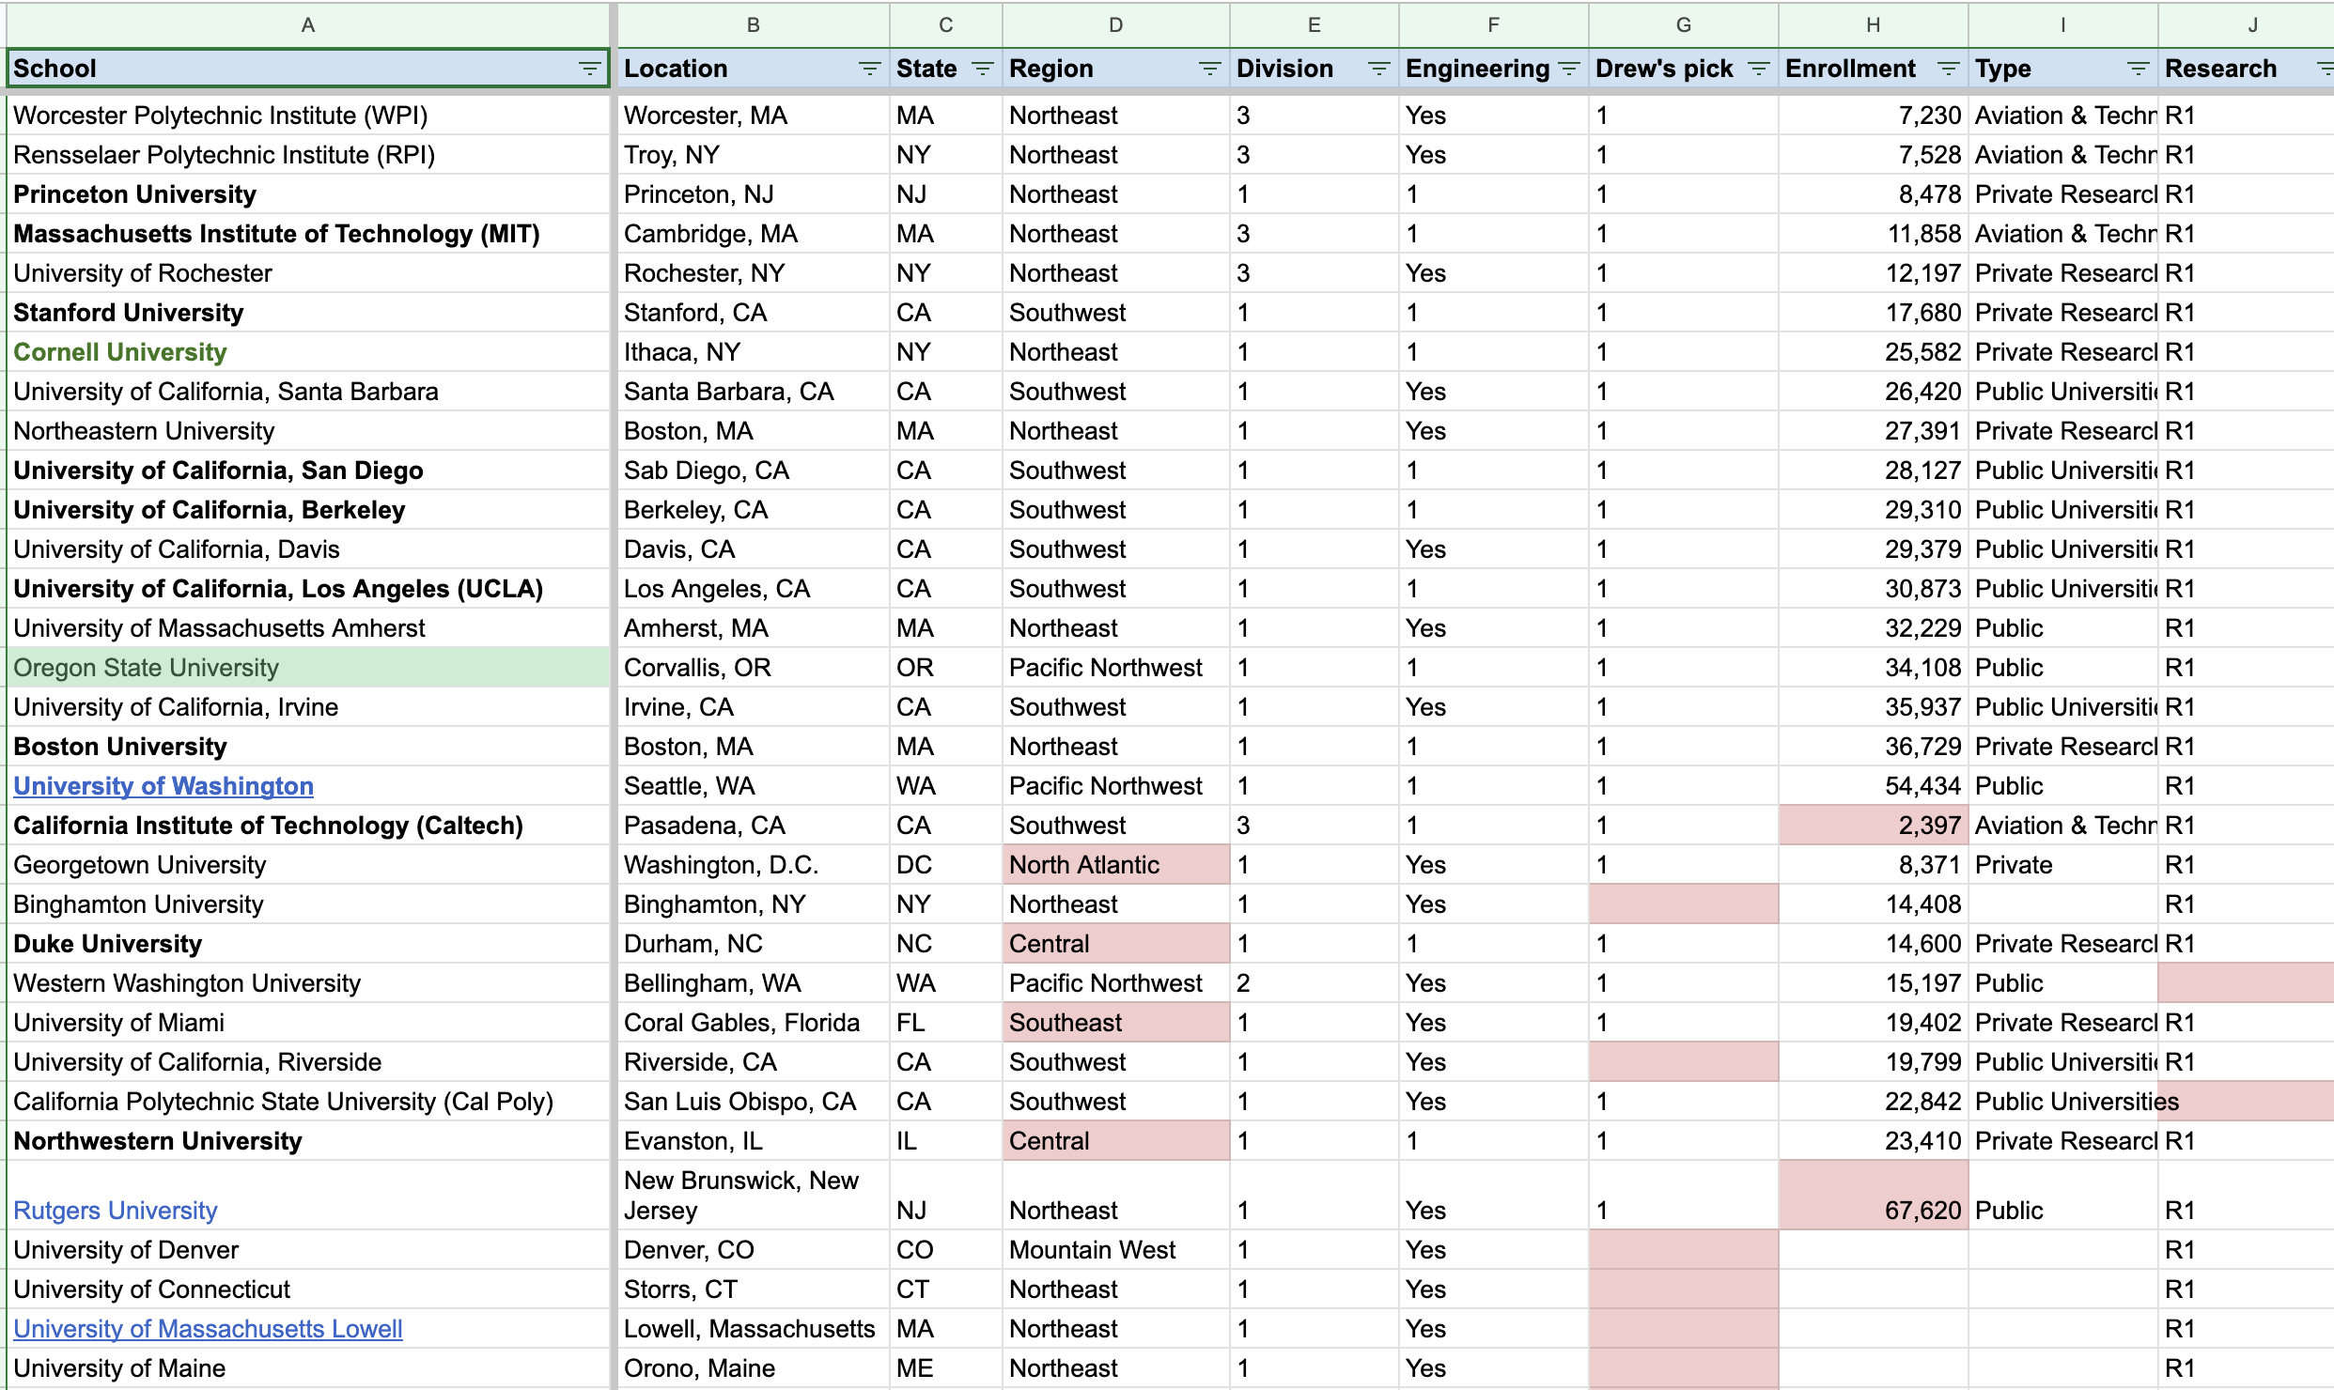The image size is (2334, 1390).
Task: Select the Western Washington University cell
Action: pyautogui.click(x=308, y=983)
